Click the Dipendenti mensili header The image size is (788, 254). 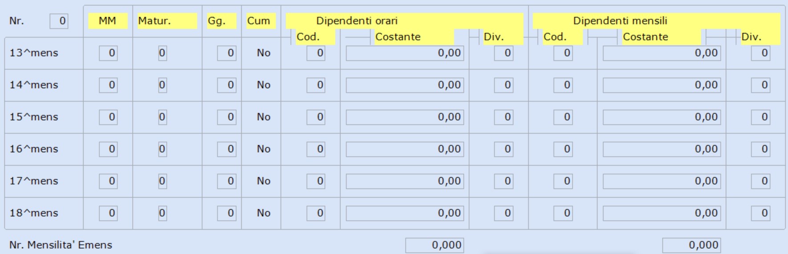pos(620,21)
